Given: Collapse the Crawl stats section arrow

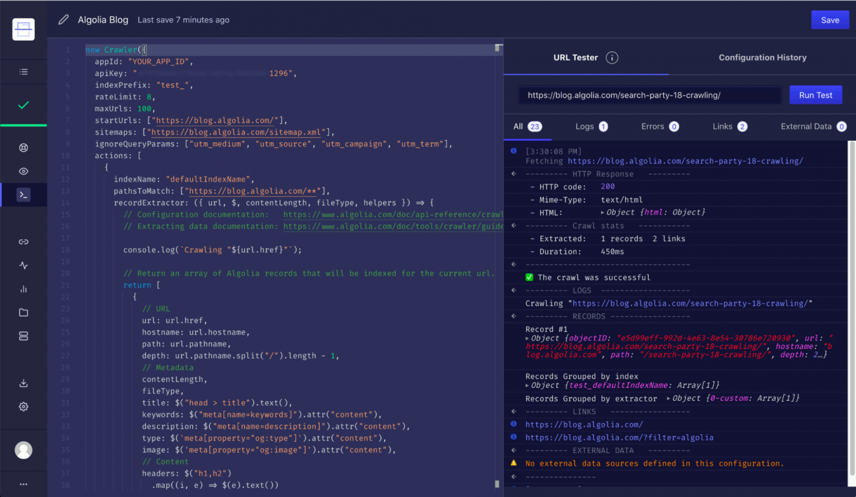Looking at the screenshot, I should 514,225.
